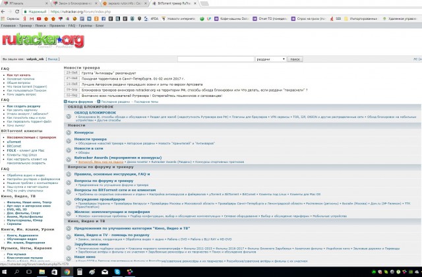
Task: Click the поиск search button
Action: tap(295, 59)
